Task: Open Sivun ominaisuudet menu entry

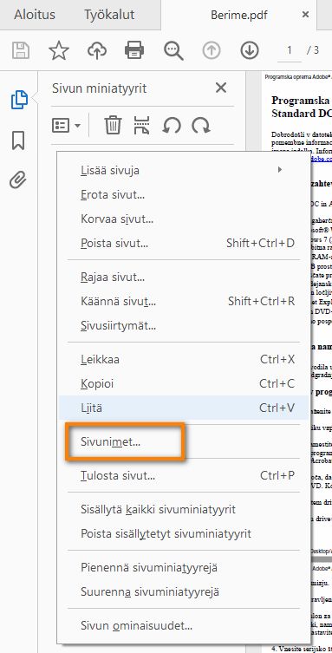Action: coord(184,625)
